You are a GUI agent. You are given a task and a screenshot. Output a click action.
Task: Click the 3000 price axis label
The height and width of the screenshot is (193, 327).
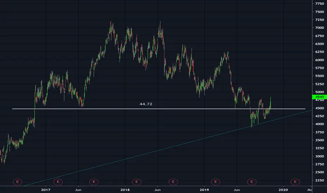click(320, 156)
